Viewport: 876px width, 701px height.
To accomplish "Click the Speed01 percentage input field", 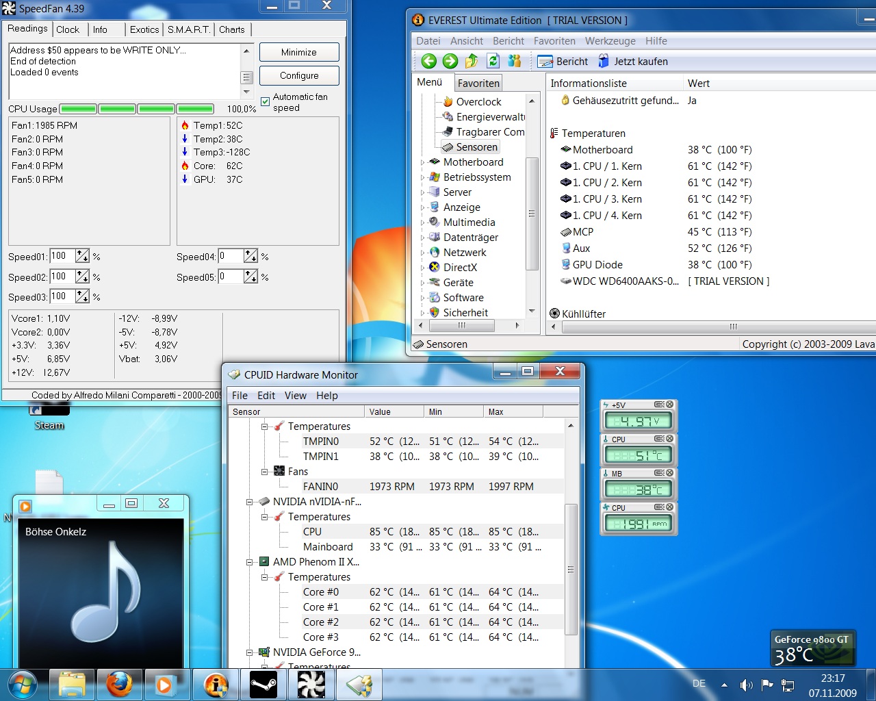I will 62,257.
